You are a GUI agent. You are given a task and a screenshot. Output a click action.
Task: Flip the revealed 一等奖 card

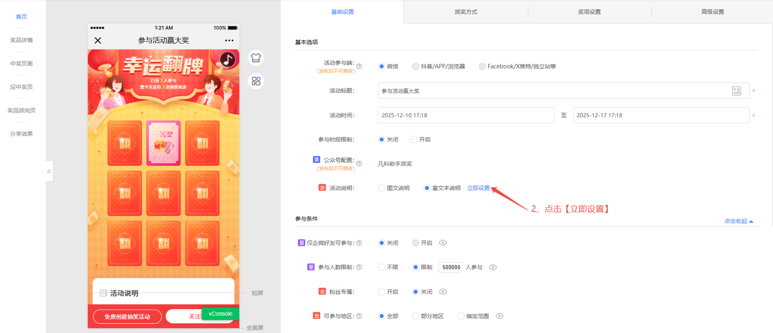click(x=163, y=143)
